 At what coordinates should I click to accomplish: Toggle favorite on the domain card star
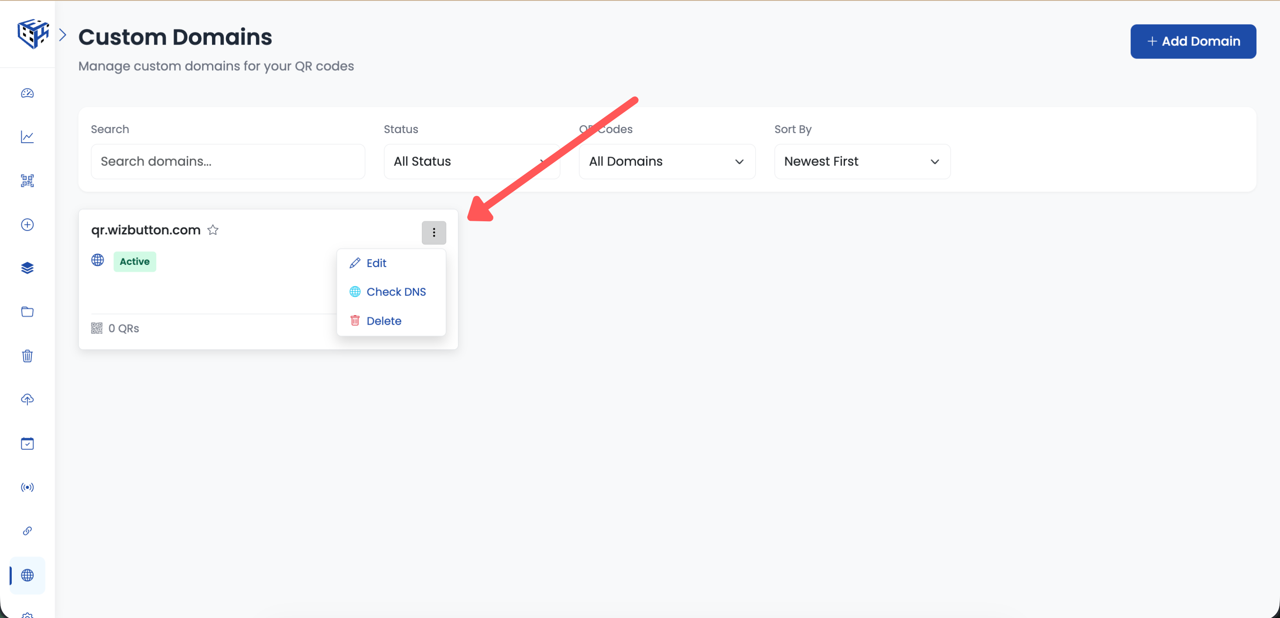(212, 230)
